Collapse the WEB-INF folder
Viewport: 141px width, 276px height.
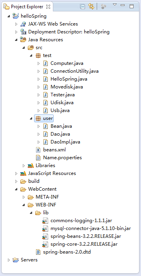[x=23, y=205]
